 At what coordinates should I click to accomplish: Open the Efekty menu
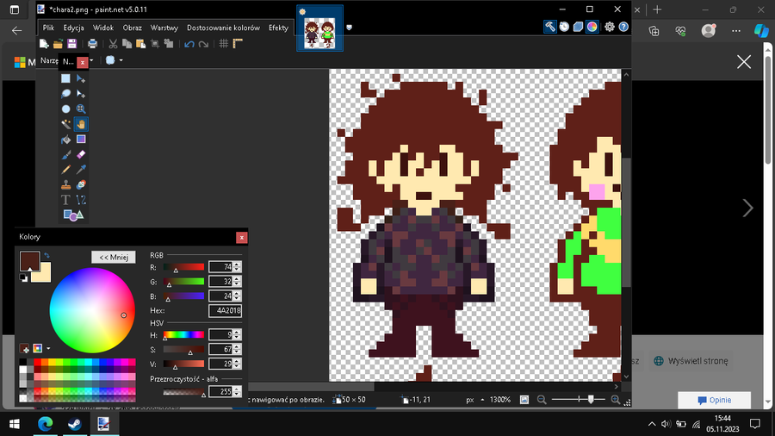(279, 28)
